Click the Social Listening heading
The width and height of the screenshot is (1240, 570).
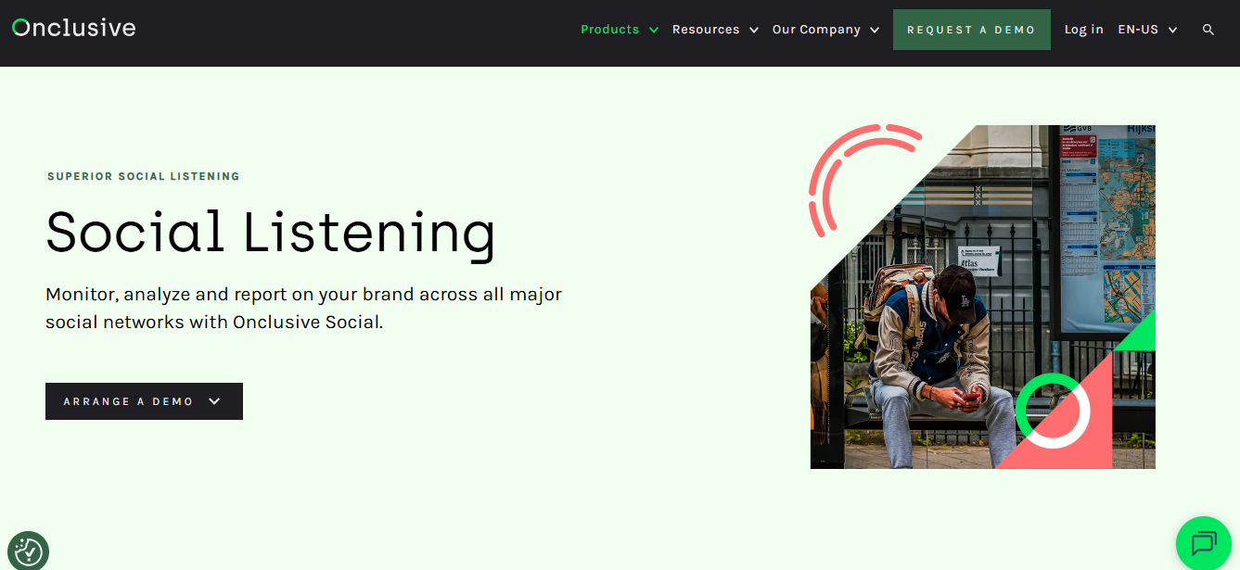270,233
